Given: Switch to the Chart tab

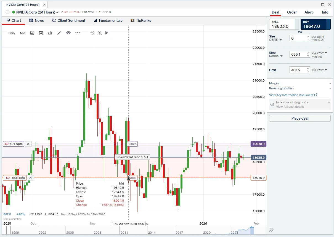Looking at the screenshot, I should tap(14, 20).
